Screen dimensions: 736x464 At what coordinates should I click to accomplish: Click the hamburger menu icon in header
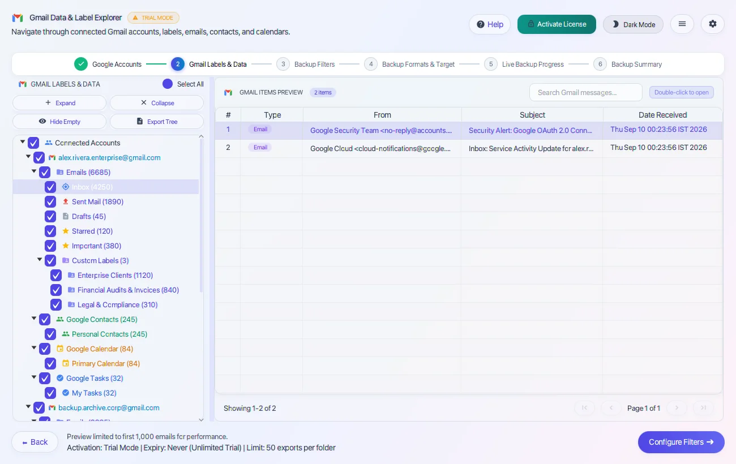coord(682,24)
